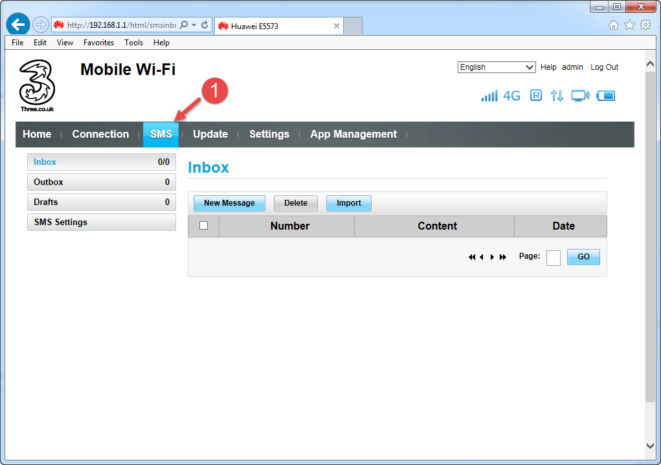Go to first page of messages

click(472, 257)
